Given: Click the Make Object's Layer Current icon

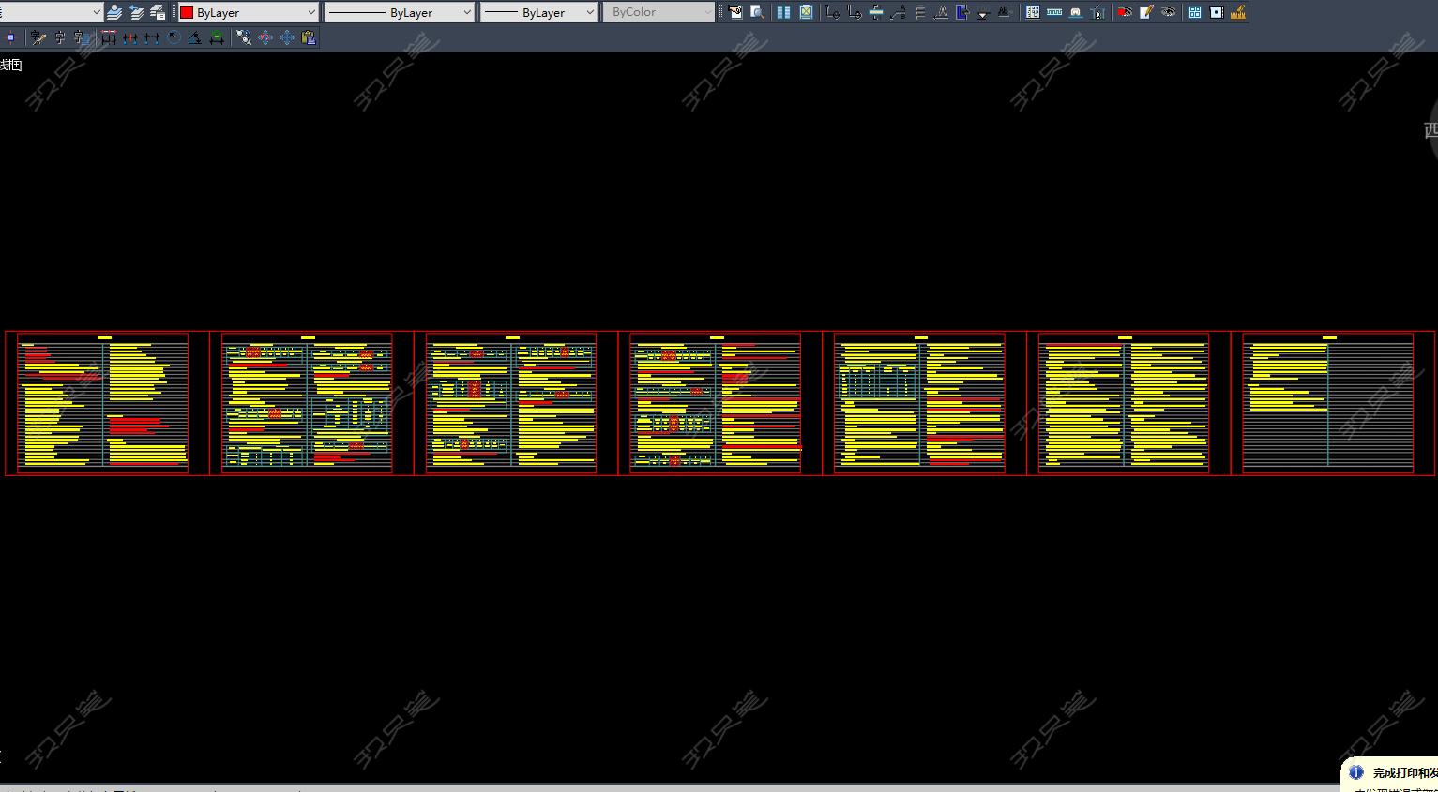Looking at the screenshot, I should click(x=114, y=12).
